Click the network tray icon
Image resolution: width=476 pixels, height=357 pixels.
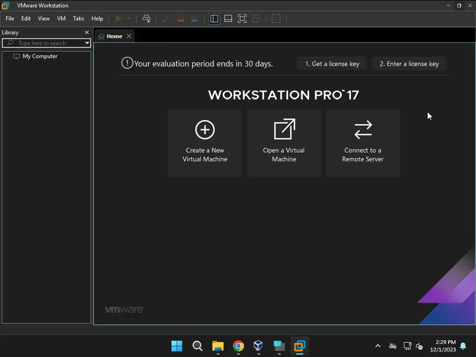407,346
